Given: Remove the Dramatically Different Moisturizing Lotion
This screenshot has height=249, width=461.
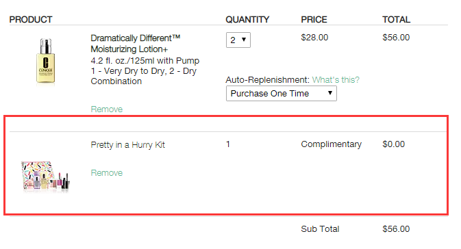Looking at the screenshot, I should (106, 109).
